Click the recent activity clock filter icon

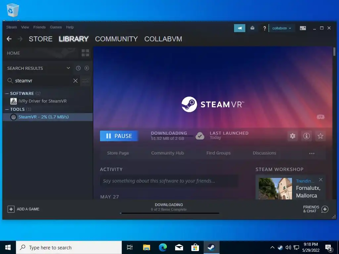pos(78,68)
